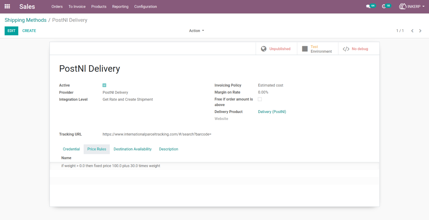
Task: Click the No debug code icon
Action: click(346, 49)
